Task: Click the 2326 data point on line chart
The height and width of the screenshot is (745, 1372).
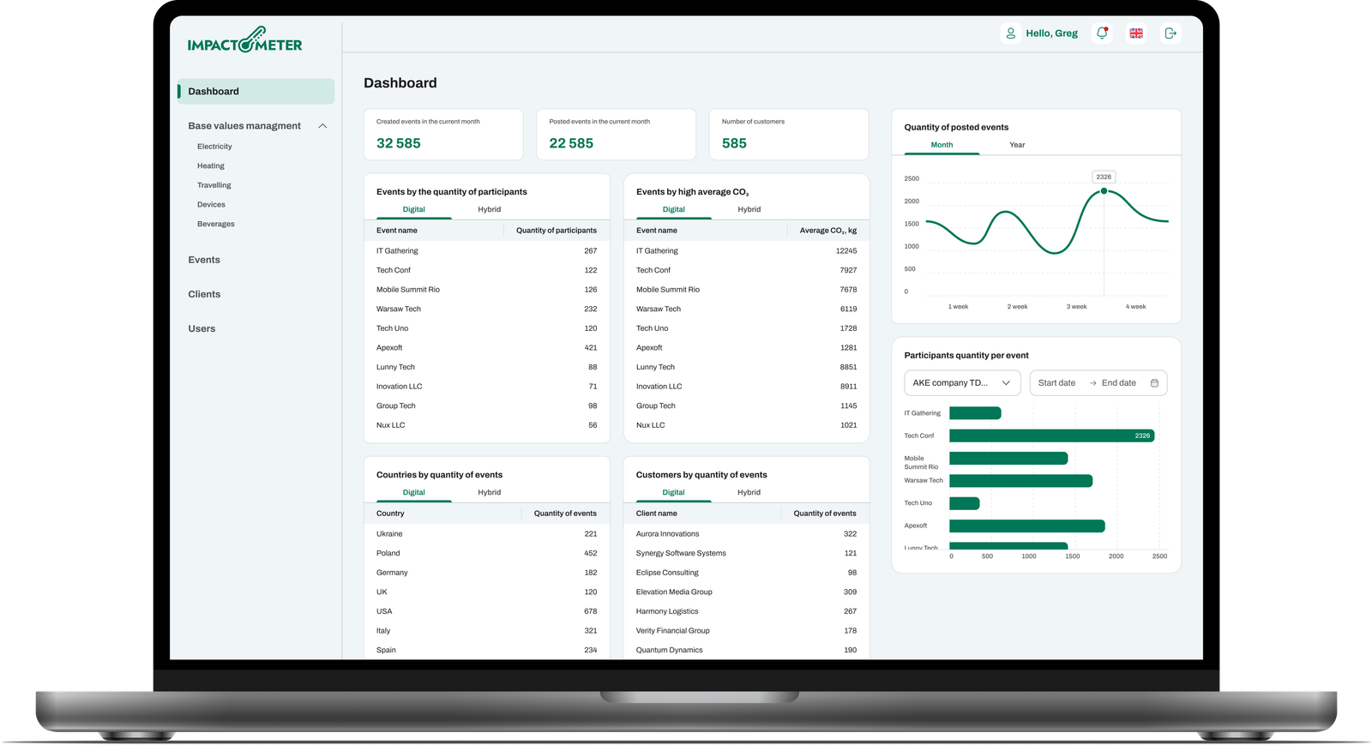Action: 1104,191
